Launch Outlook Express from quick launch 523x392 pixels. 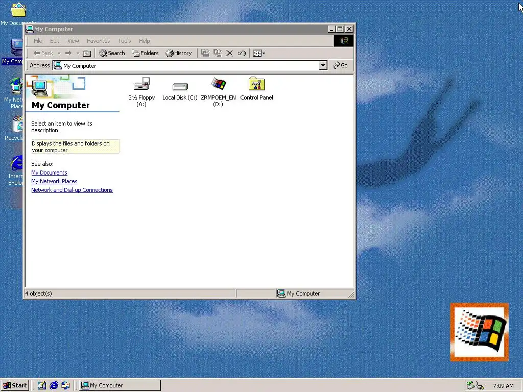point(65,385)
